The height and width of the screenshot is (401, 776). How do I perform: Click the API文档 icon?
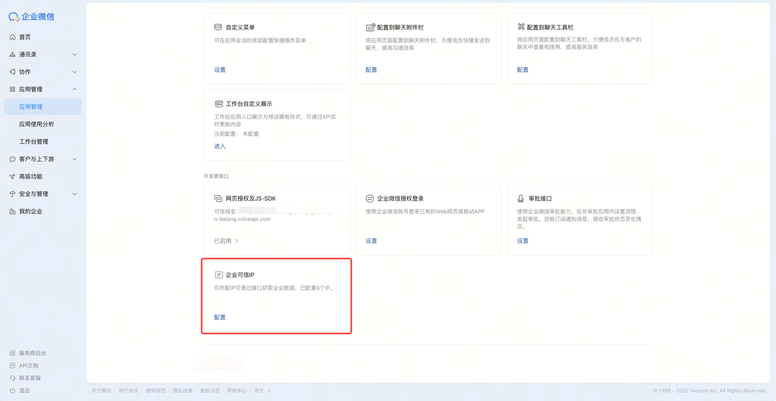tap(12, 366)
